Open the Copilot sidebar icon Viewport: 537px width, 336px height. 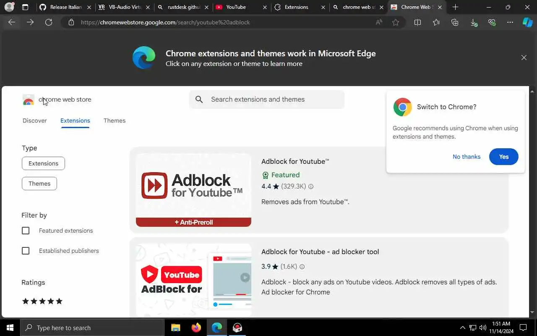pyautogui.click(x=527, y=22)
